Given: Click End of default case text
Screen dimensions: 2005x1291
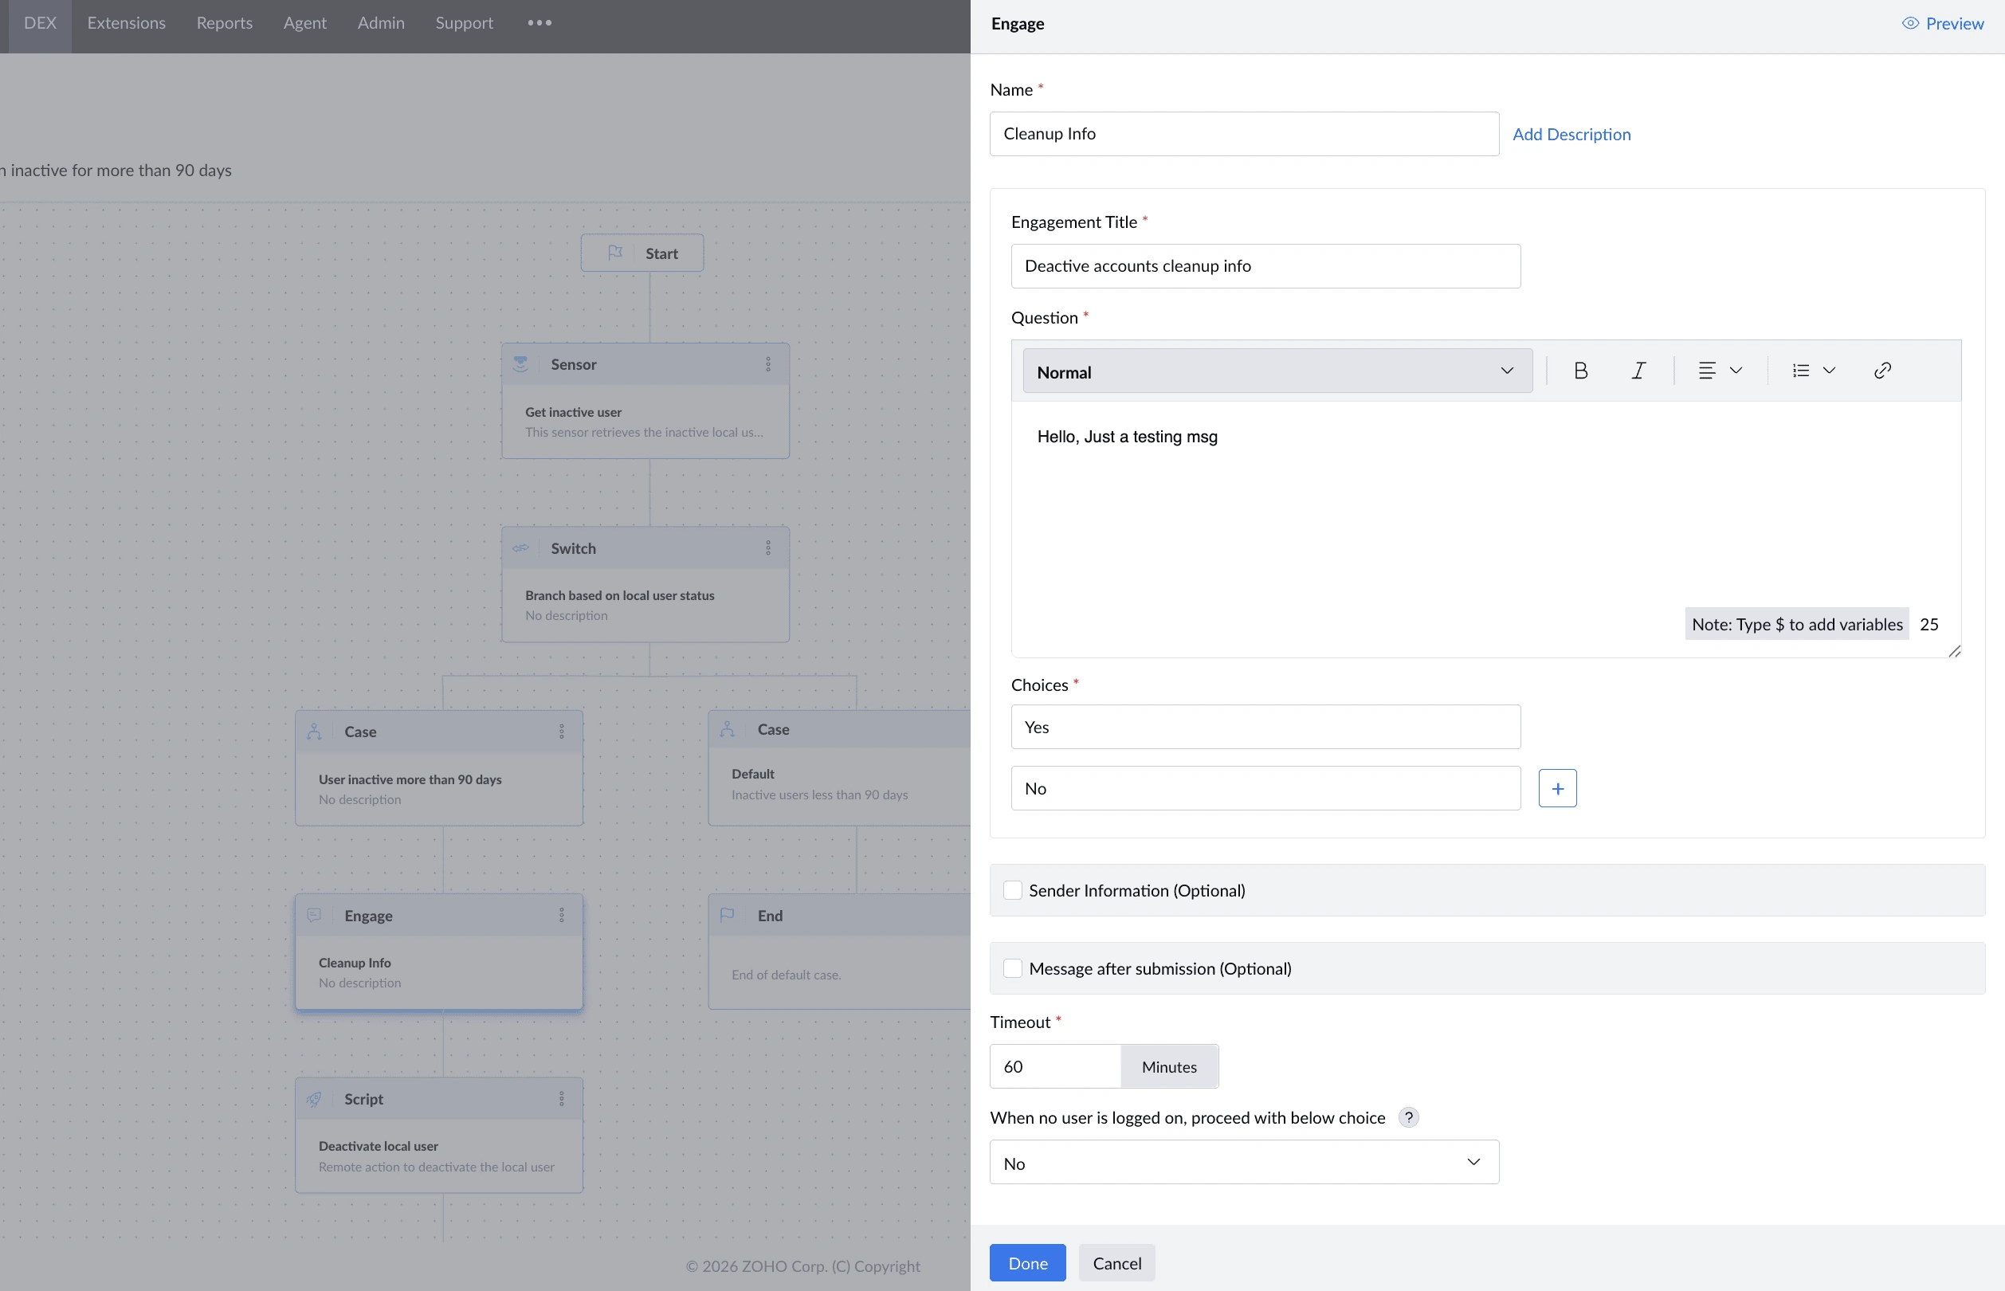Looking at the screenshot, I should (787, 975).
